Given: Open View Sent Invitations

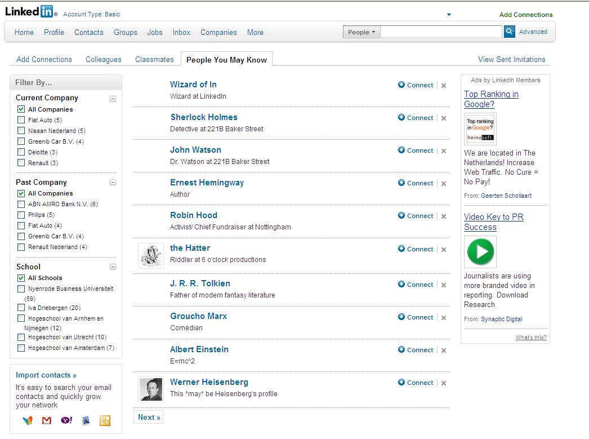Looking at the screenshot, I should click(511, 59).
